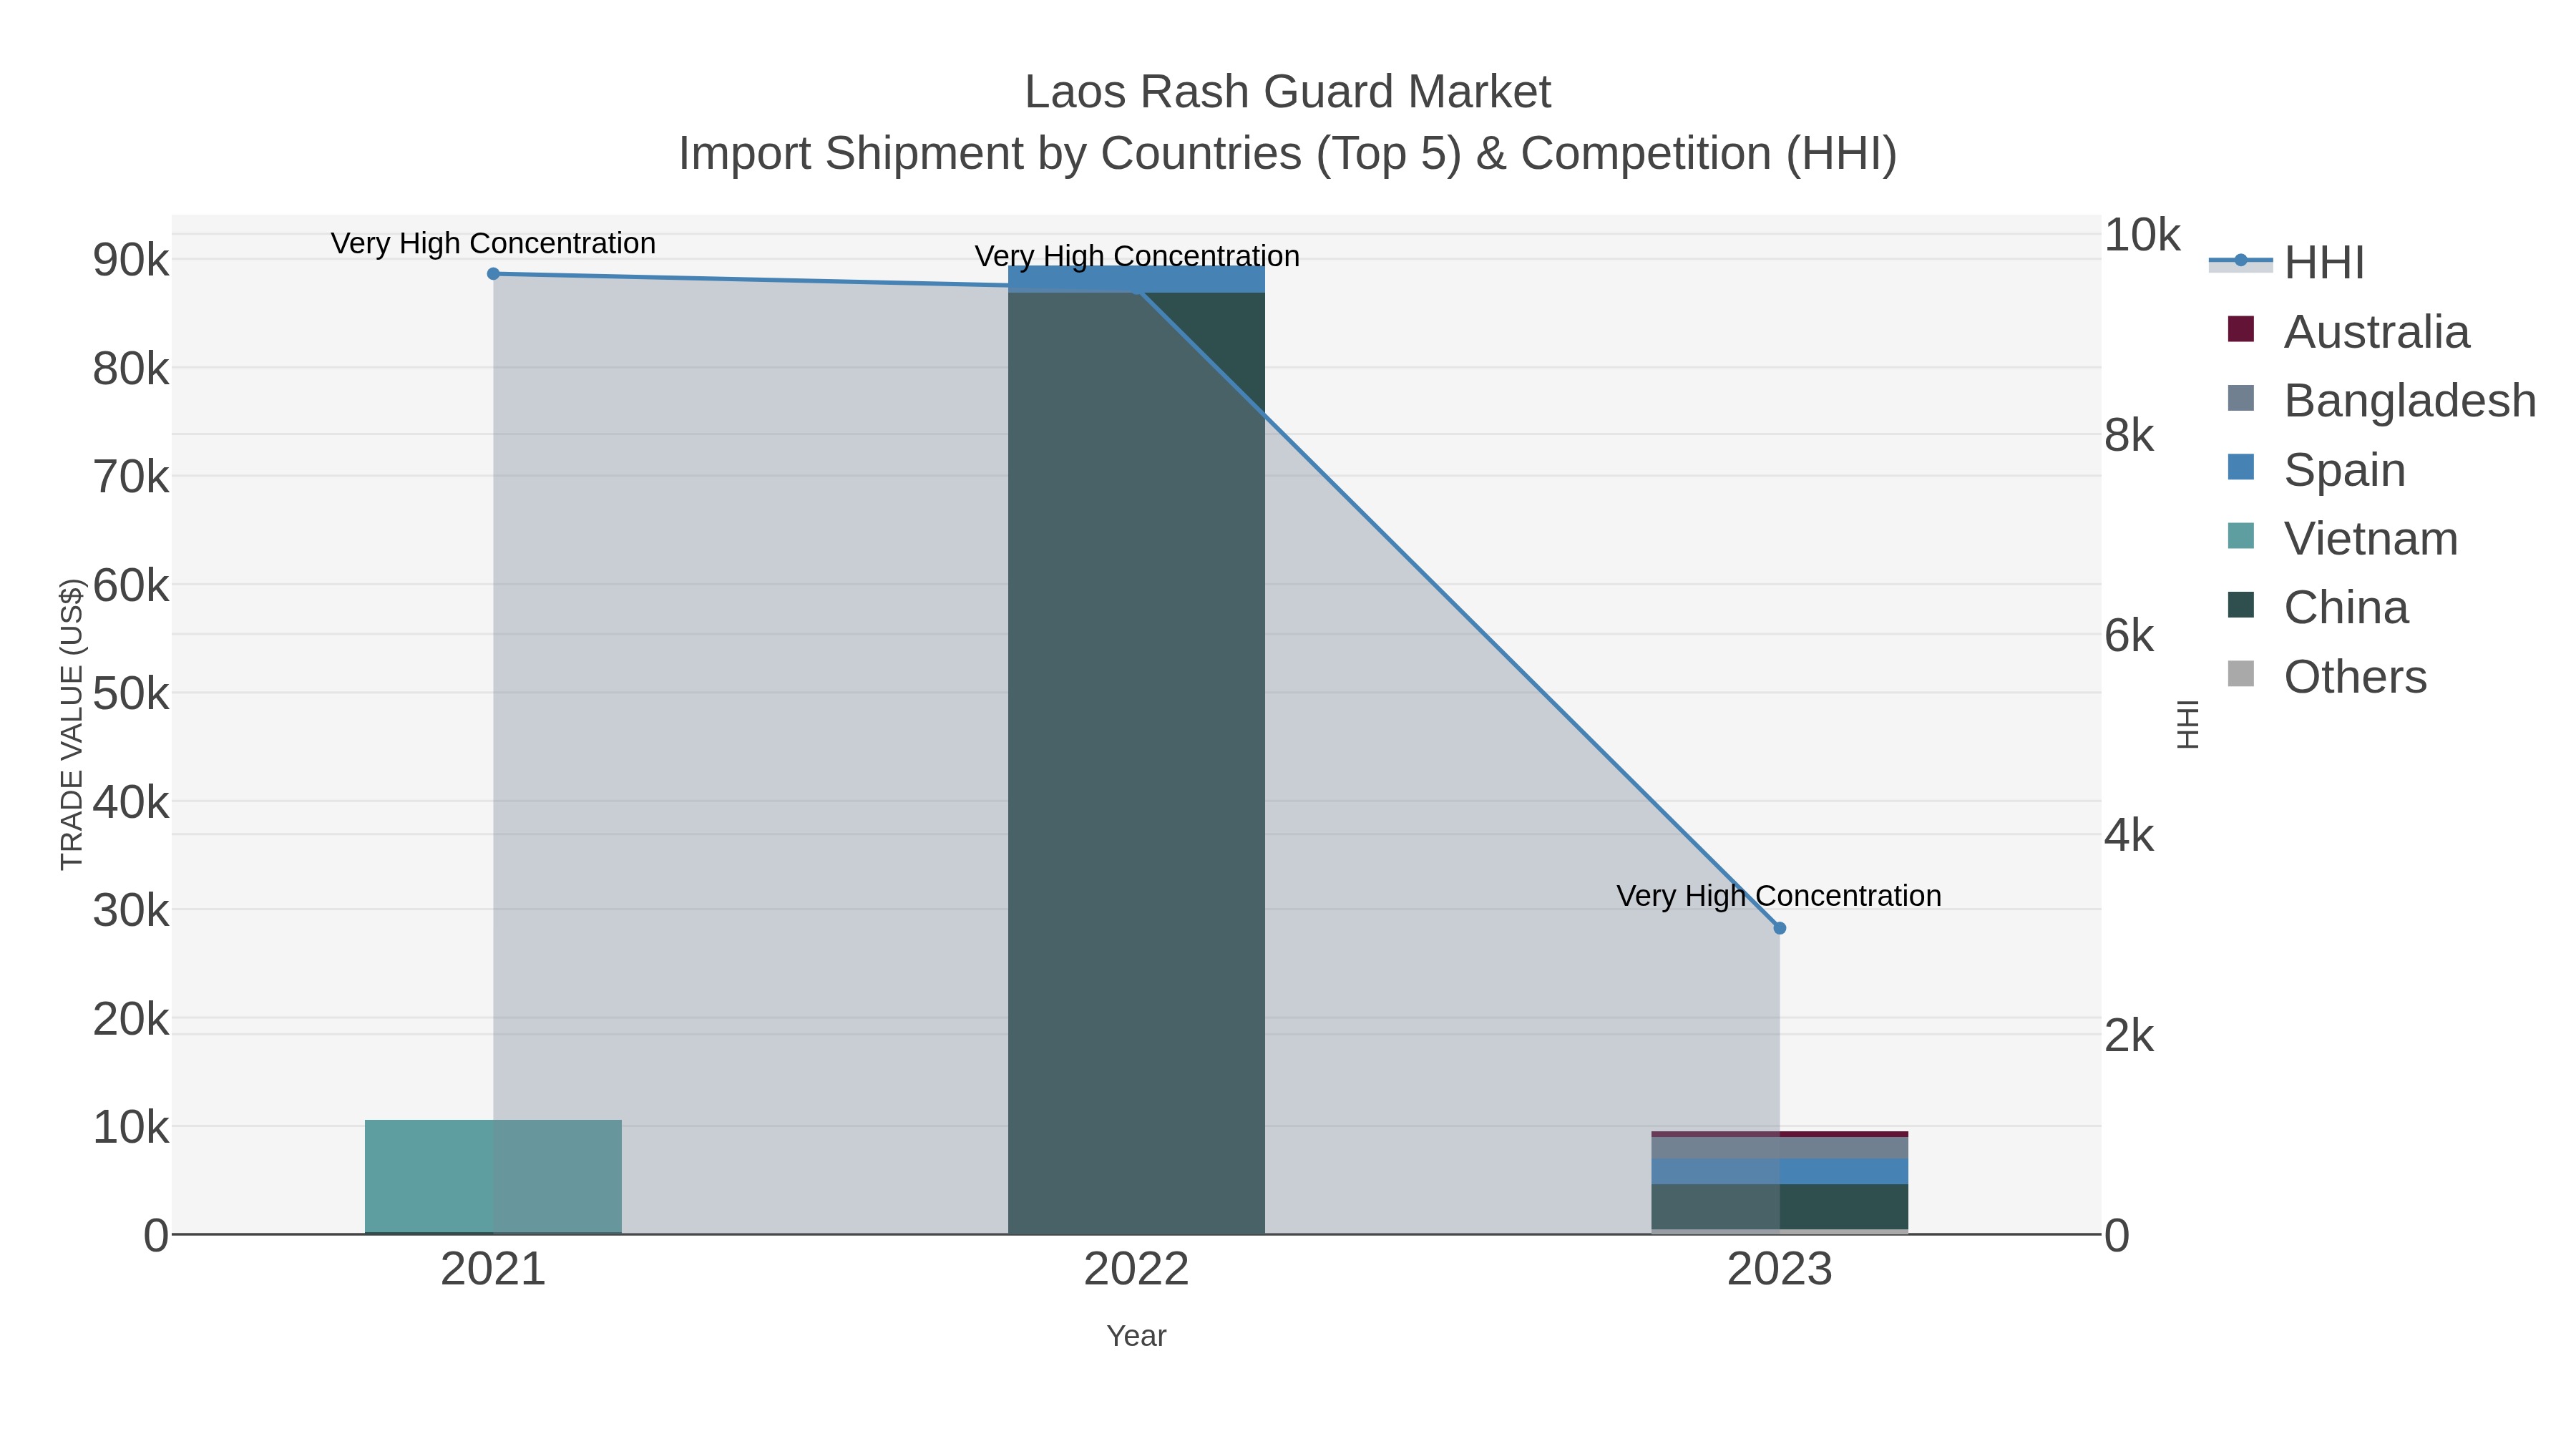
Task: Click Very High Concentration label above 2023
Action: click(x=1779, y=896)
